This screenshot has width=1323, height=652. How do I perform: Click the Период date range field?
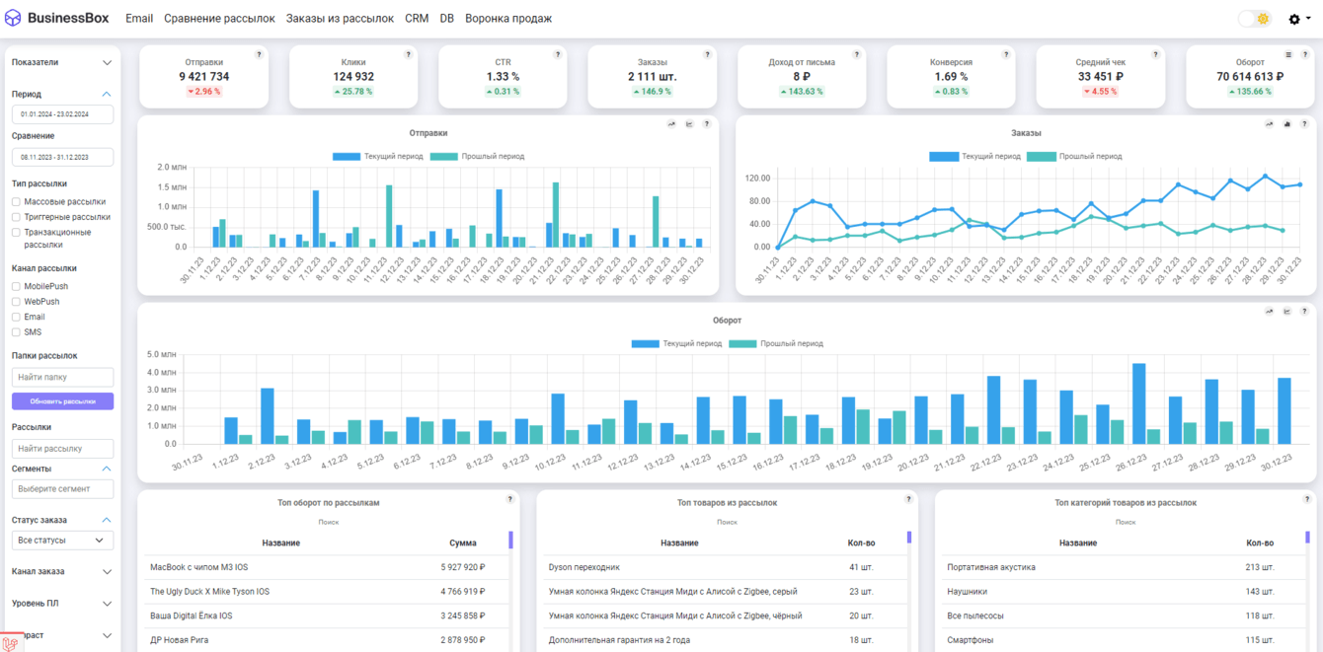click(62, 114)
